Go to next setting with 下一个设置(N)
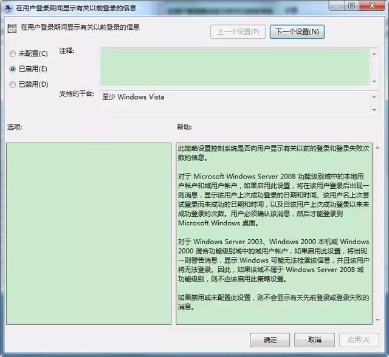Image resolution: width=389 pixels, height=357 pixels. [x=297, y=32]
